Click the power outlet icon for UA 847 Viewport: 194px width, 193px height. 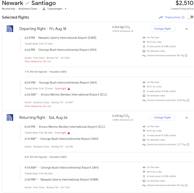click(x=144, y=91)
